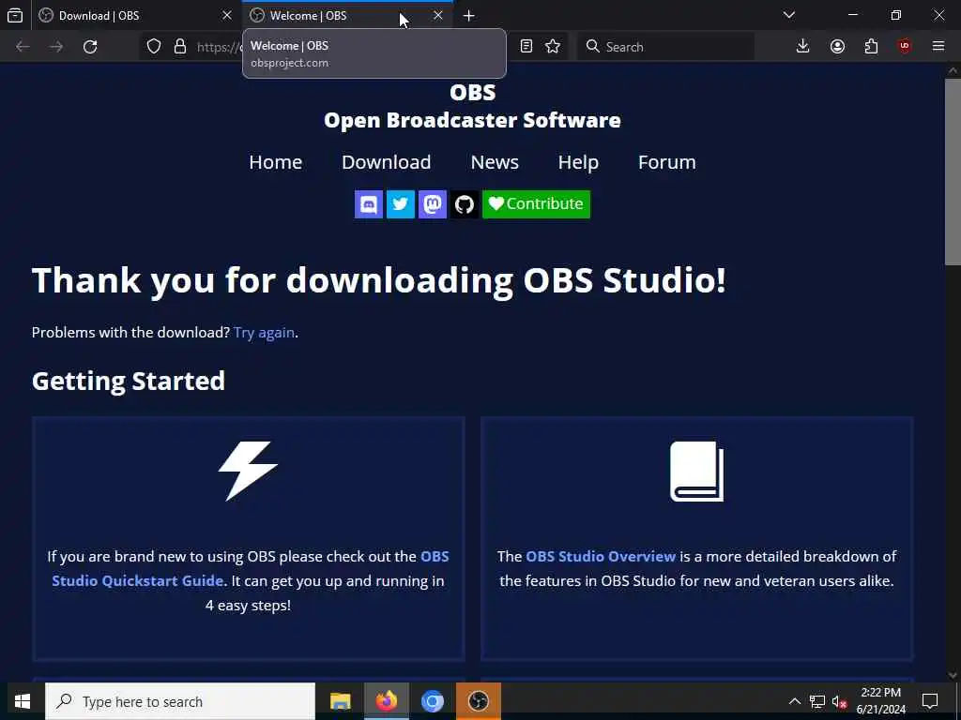Click the green Contribute button
Viewport: 961px width, 720px height.
[x=536, y=203]
